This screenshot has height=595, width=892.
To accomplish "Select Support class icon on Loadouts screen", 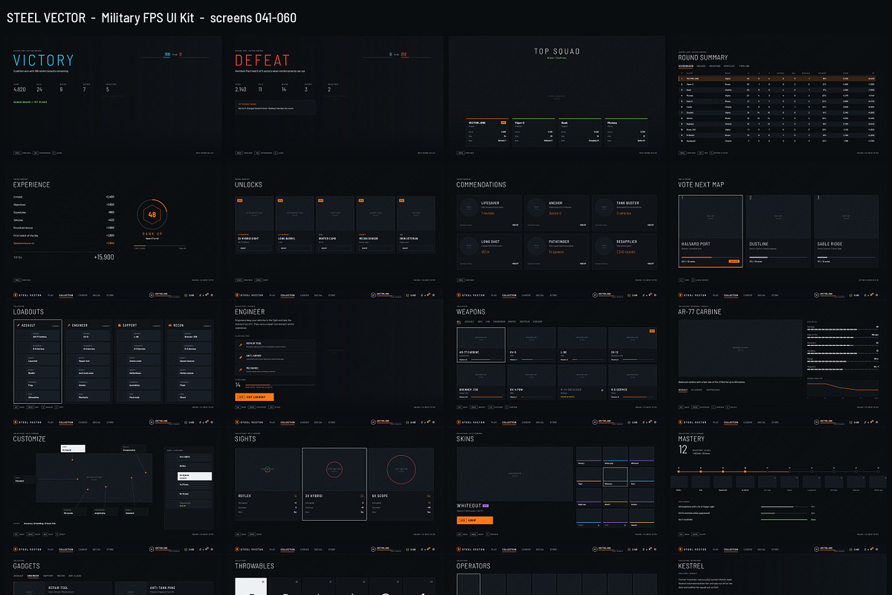I will click(x=120, y=325).
